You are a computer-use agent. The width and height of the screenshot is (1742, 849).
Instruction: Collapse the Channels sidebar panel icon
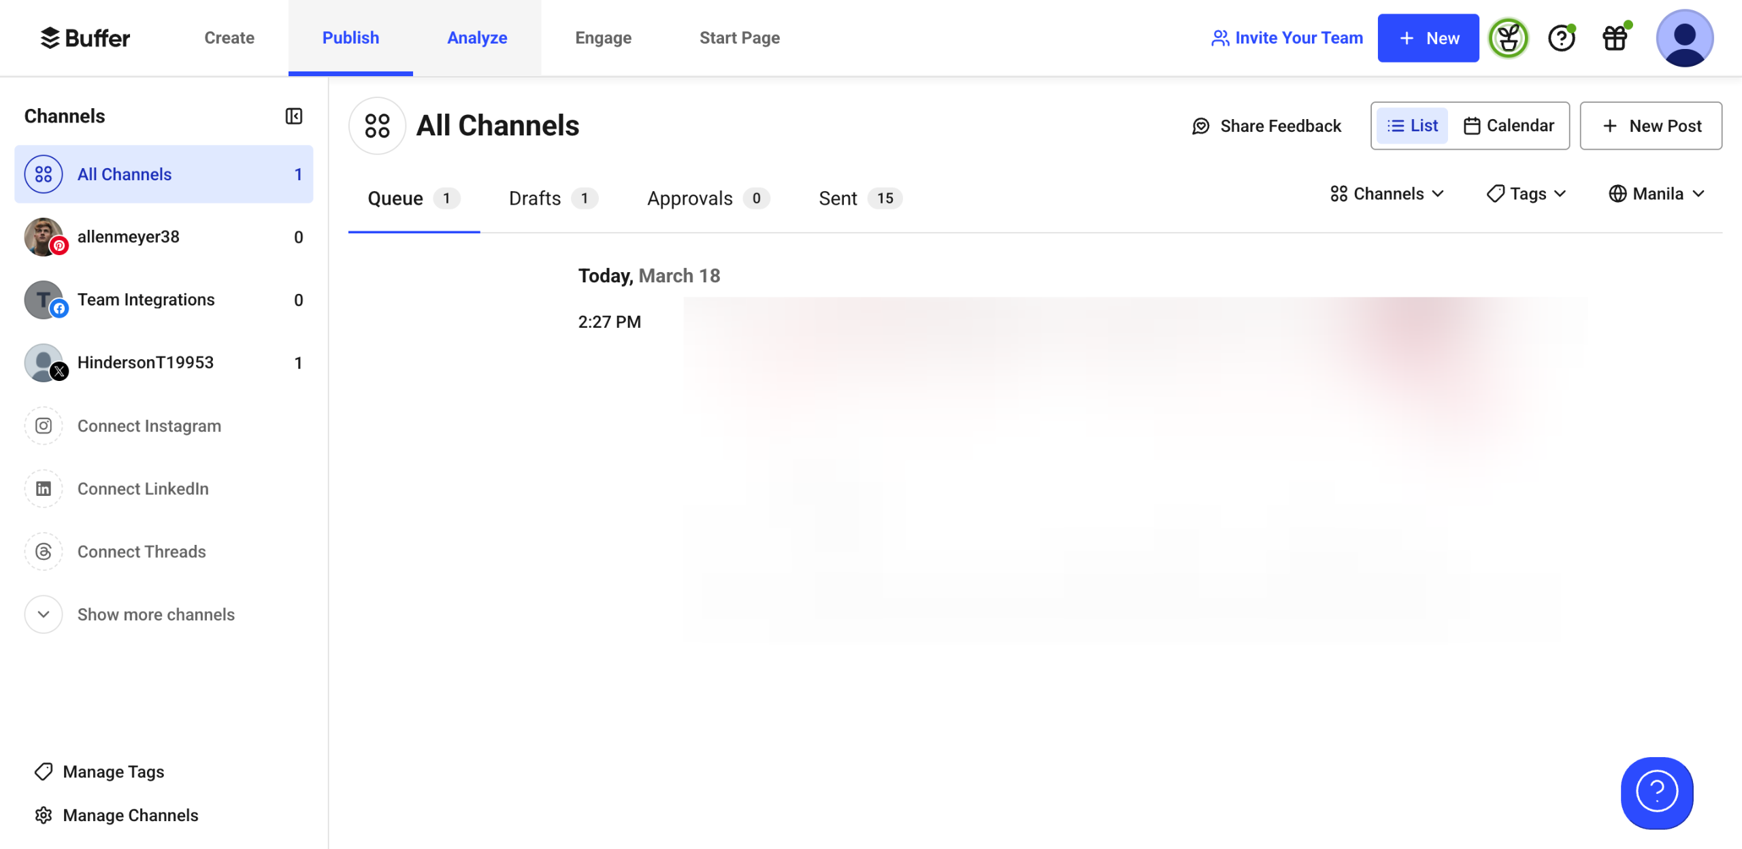coord(293,116)
